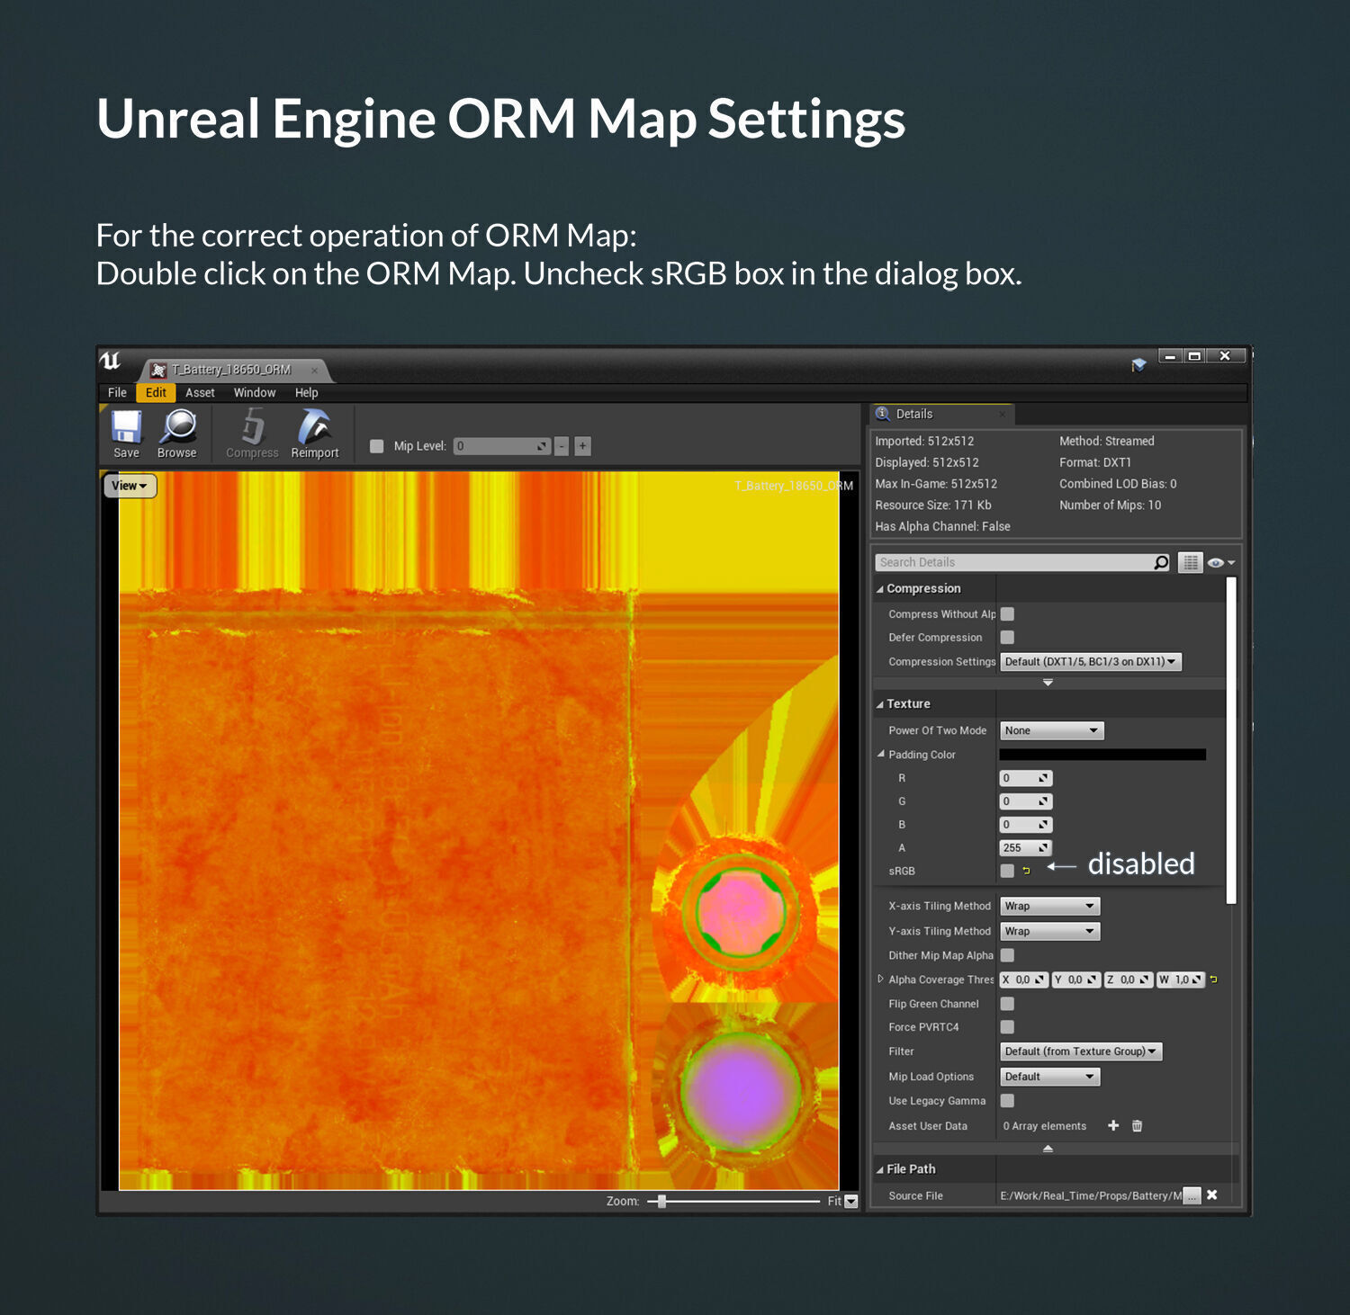Open Power Of Two Mode dropdown

point(1051,730)
